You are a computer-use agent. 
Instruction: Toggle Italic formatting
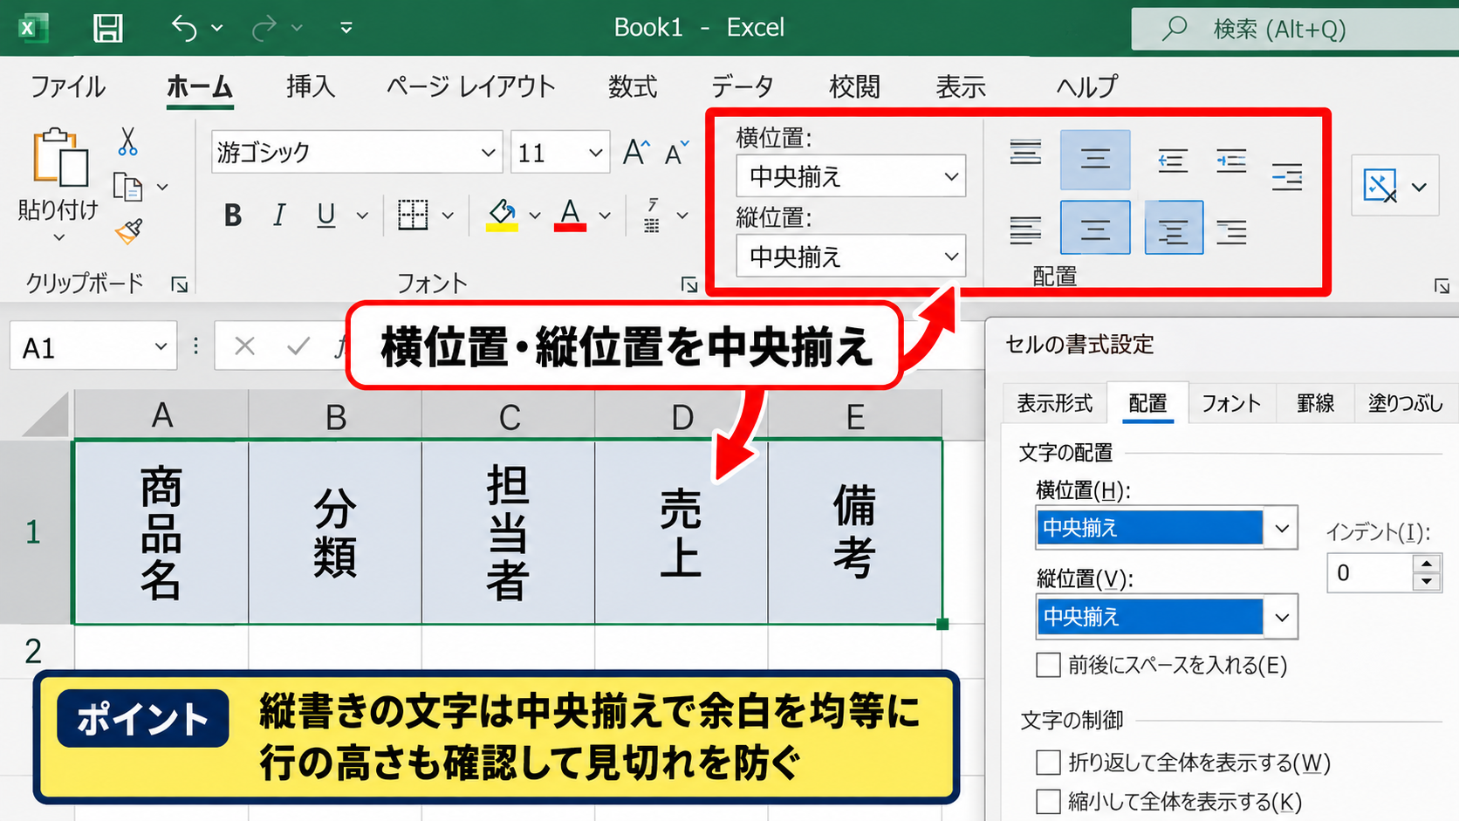[x=279, y=215]
